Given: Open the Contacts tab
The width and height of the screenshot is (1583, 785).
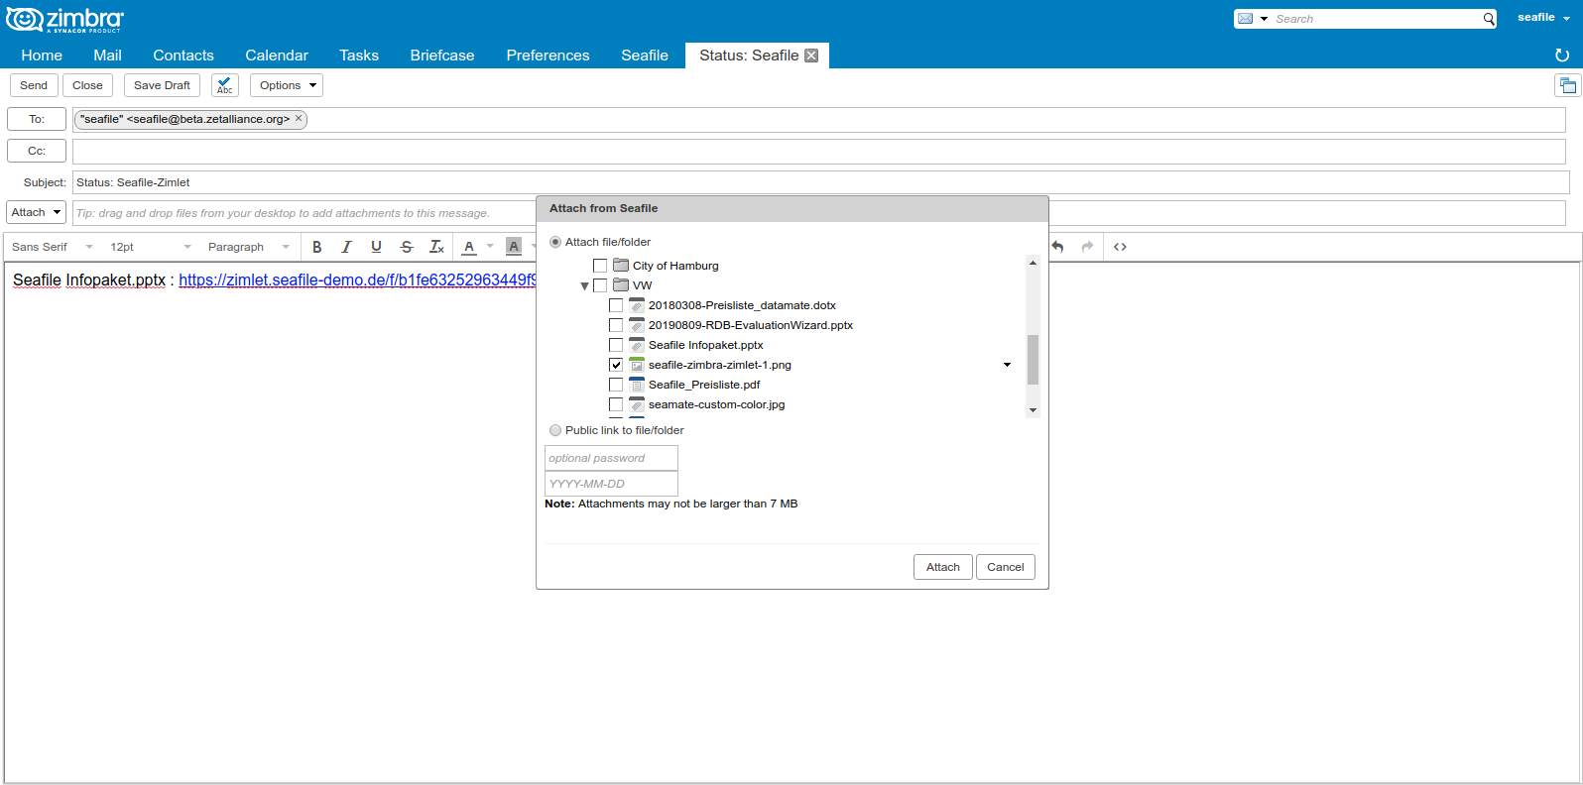Looking at the screenshot, I should pyautogui.click(x=183, y=56).
